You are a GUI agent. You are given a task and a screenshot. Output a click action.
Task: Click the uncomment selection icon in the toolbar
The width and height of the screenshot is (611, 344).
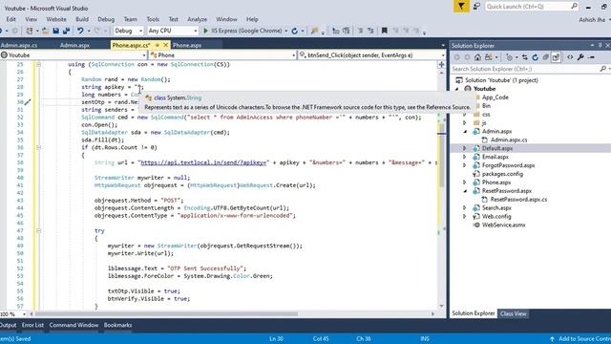click(370, 31)
